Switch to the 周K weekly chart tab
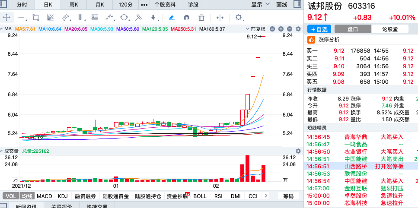The height and width of the screenshot is (208, 418). 74,4
